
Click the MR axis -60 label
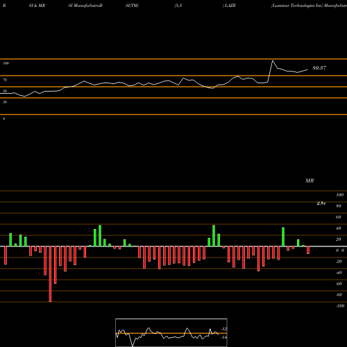click(339, 284)
